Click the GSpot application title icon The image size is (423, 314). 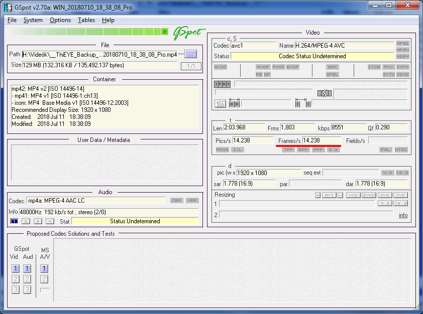click(x=8, y=7)
